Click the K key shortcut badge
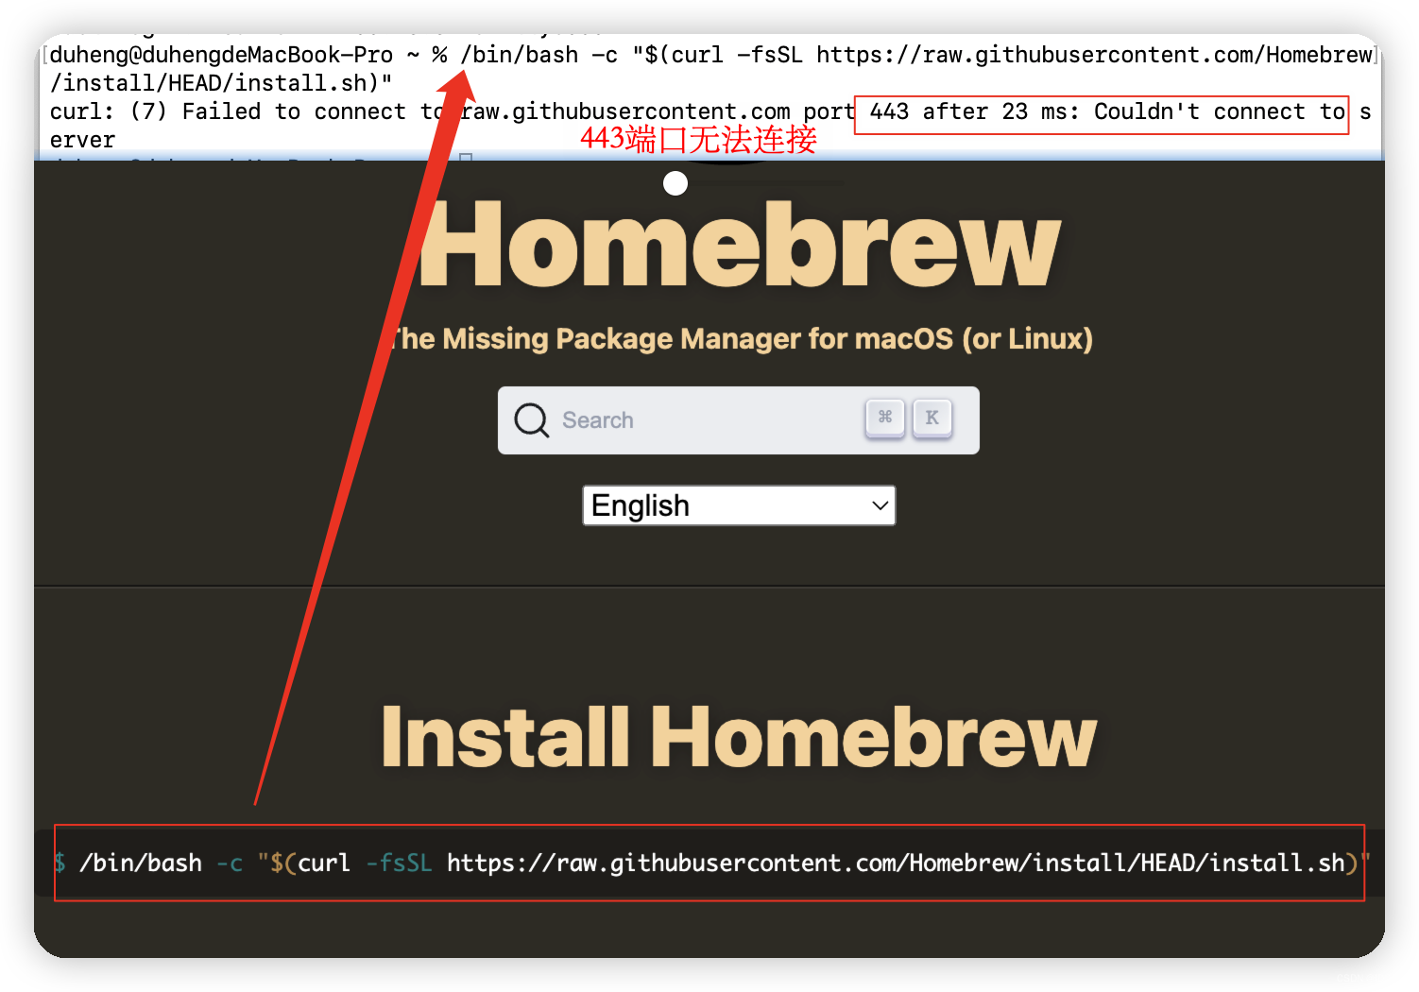This screenshot has height=992, width=1419. (x=932, y=418)
